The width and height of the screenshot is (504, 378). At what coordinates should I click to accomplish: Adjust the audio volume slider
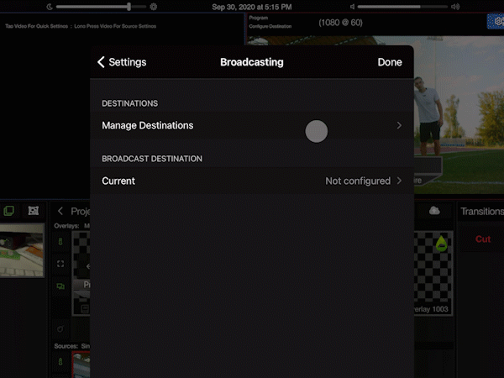click(x=402, y=7)
